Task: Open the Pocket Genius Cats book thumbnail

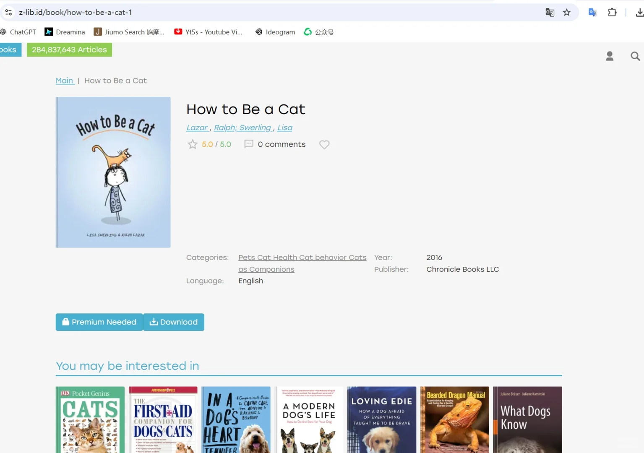Action: tap(90, 419)
